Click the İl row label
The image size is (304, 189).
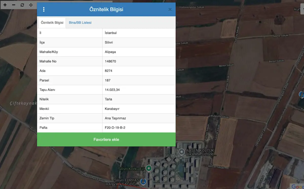tap(40, 33)
